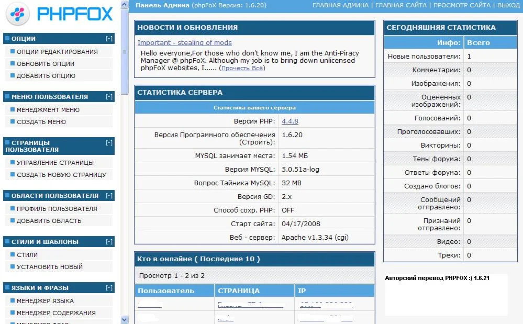Open УСТАНОВИТЬ НОВЫЙ

50,266
